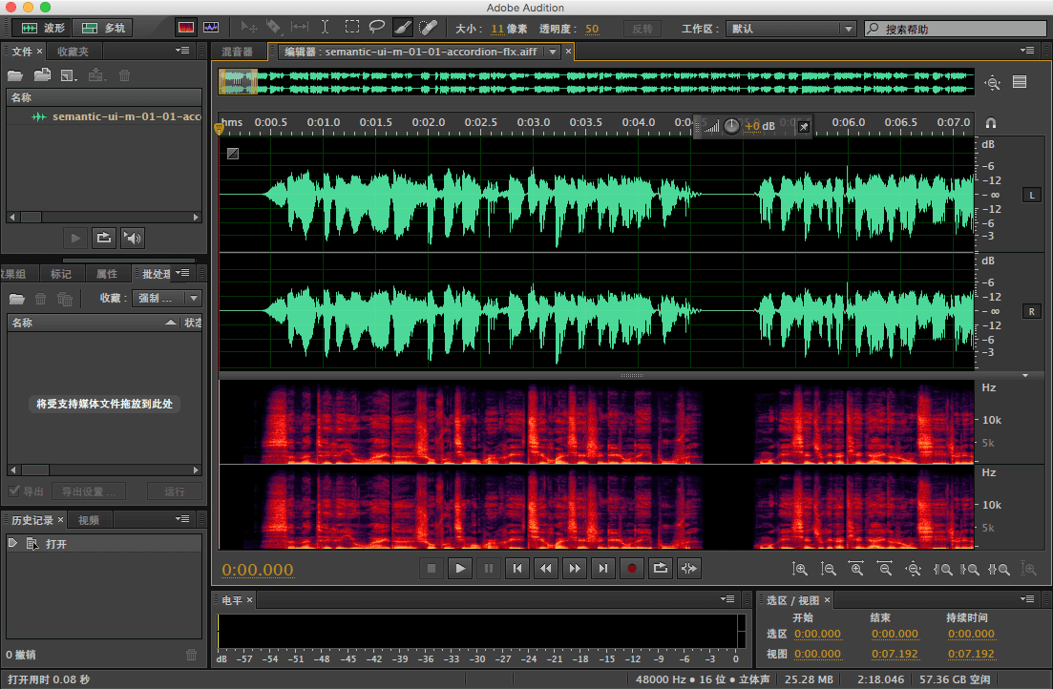The image size is (1053, 689).
Task: Click the Fast Forward transport button
Action: pos(575,568)
